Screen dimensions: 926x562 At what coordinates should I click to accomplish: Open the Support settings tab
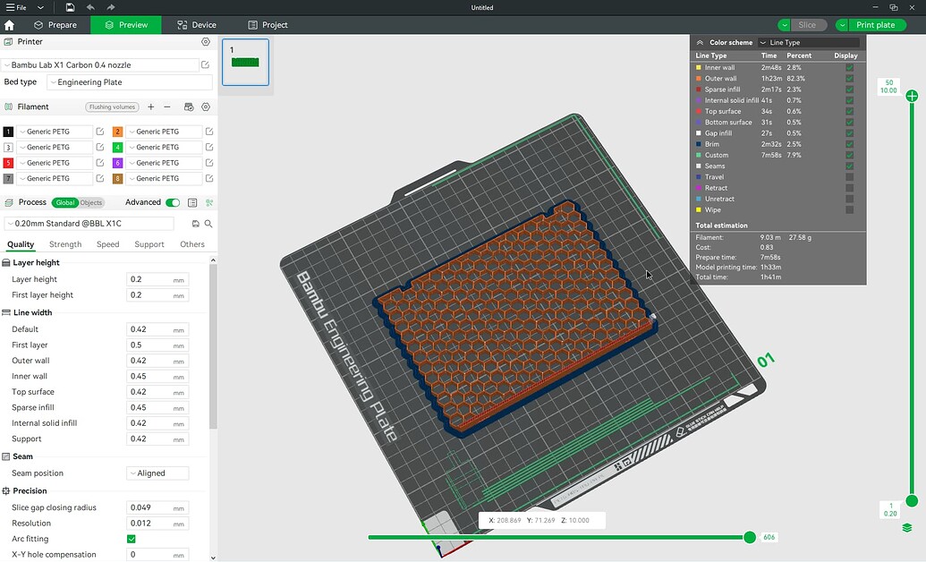click(x=149, y=244)
